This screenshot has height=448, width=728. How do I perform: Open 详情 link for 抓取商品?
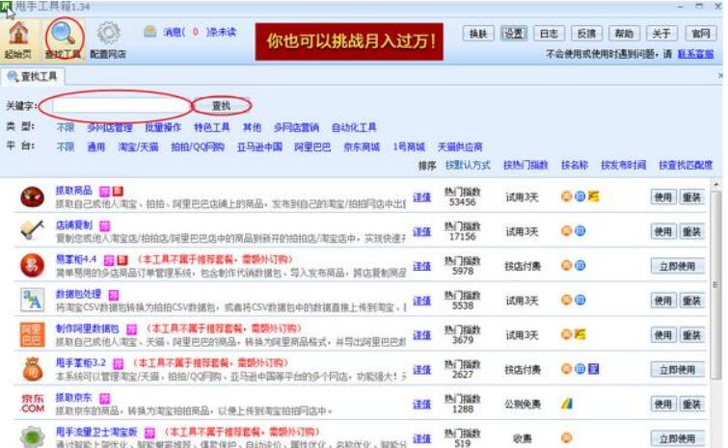coord(421,198)
